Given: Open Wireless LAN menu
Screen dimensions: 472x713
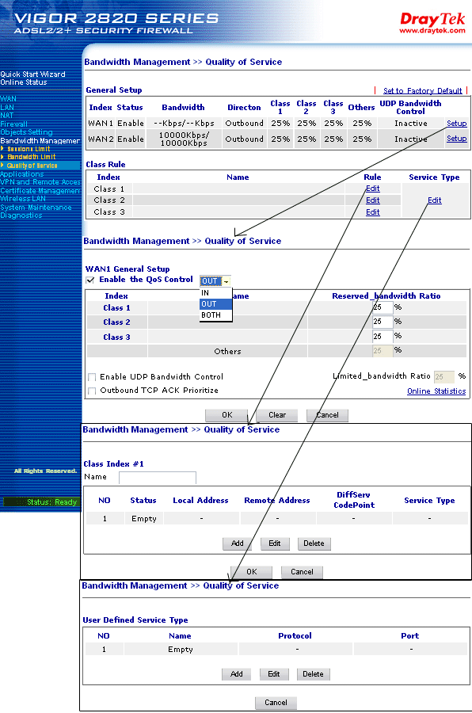Looking at the screenshot, I should click(23, 199).
